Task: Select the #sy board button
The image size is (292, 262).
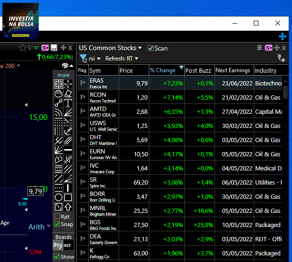Action: pyautogui.click(x=58, y=245)
